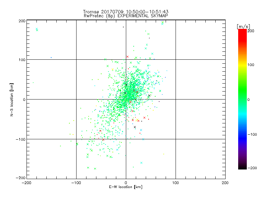Click the black bottom of the velocity colorbar
Screen dimensions: 265x199
(x=242, y=167)
